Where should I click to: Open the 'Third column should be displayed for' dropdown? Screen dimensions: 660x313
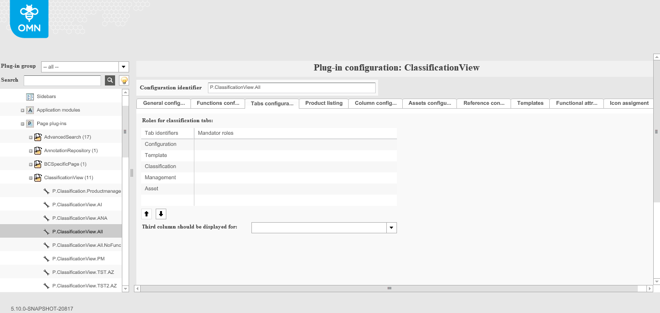click(391, 228)
